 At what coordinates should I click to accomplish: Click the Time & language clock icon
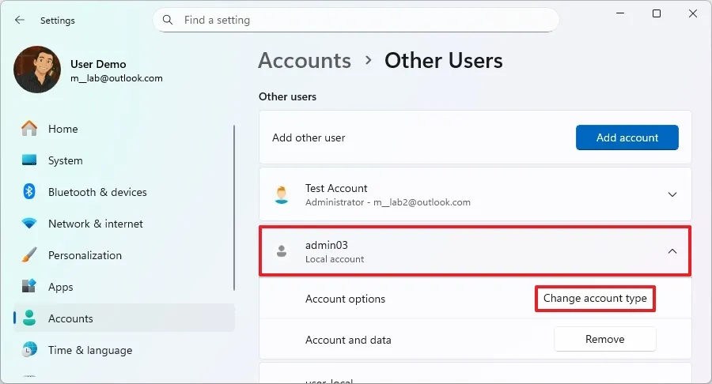coord(29,350)
